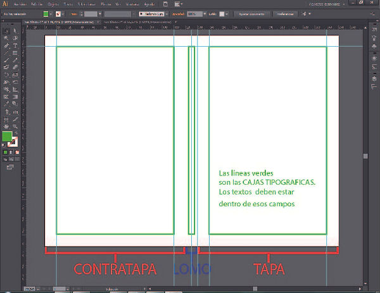The width and height of the screenshot is (380, 293).
Task: Set paint mode to solid Color
Action: tap(5, 152)
